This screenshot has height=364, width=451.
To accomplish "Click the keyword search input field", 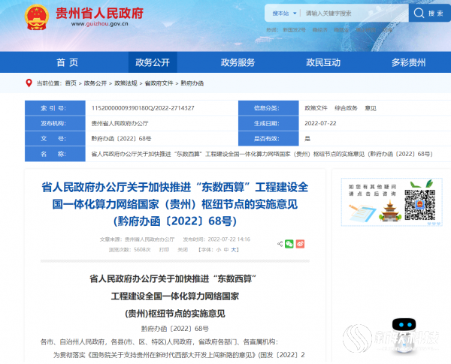I will tap(353, 14).
